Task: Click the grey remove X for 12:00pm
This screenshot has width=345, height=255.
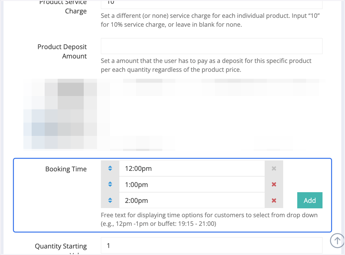Action: tap(274, 168)
